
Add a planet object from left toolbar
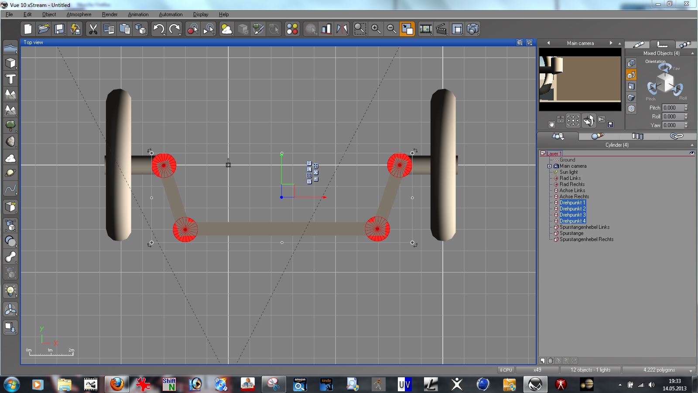[10, 173]
